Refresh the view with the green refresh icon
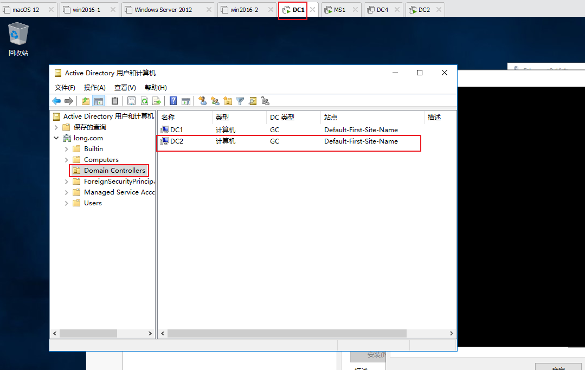This screenshot has width=585, height=370. pyautogui.click(x=144, y=101)
